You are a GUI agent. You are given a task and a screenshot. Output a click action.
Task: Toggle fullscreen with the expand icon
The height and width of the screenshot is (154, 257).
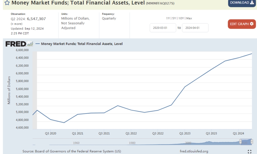click(250, 151)
